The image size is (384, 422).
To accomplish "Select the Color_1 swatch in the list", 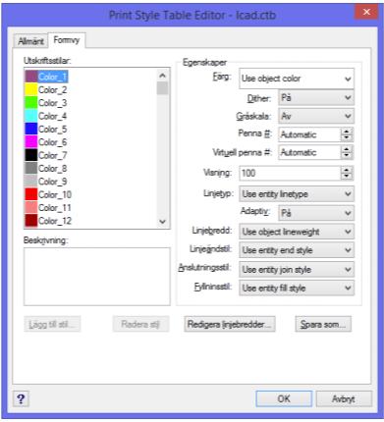I will (31, 77).
